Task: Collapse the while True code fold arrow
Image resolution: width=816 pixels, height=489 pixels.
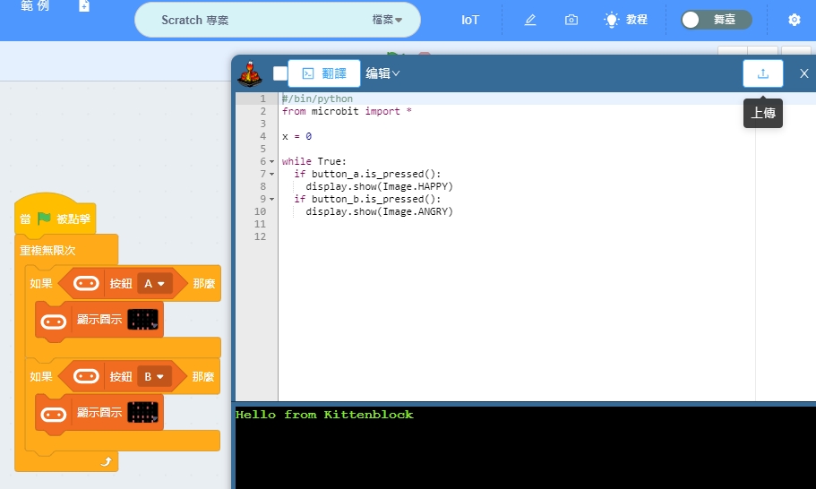Action: pos(272,162)
